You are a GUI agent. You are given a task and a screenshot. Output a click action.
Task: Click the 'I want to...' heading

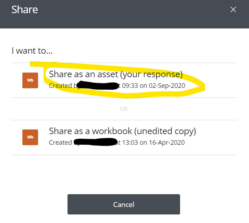pos(32,51)
